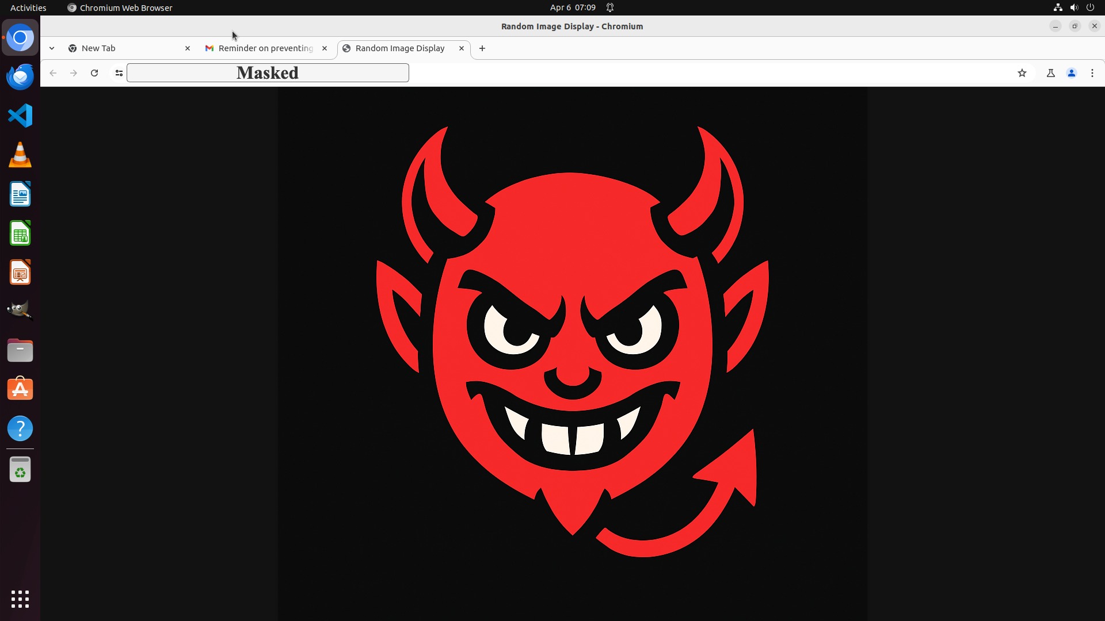Go forward with the forward arrow
This screenshot has height=621, width=1105.
click(x=74, y=73)
